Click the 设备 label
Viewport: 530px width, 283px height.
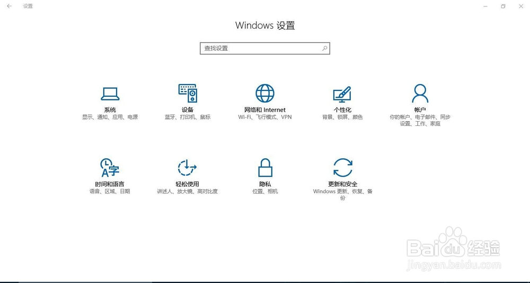(x=188, y=110)
